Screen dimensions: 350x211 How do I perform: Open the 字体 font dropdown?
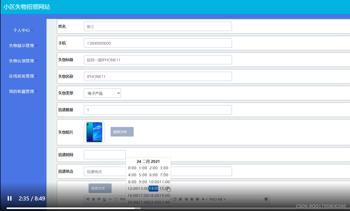click(122, 199)
